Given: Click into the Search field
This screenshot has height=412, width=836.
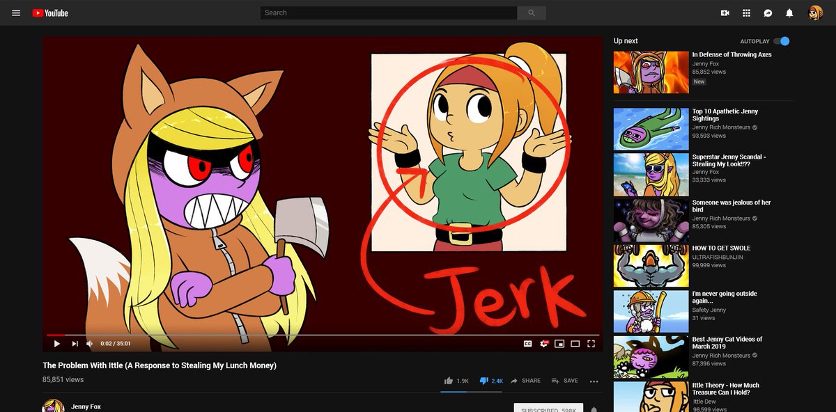Looking at the screenshot, I should (389, 13).
